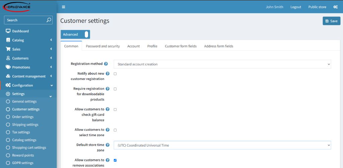Open the Customer form fields tab

tap(181, 46)
